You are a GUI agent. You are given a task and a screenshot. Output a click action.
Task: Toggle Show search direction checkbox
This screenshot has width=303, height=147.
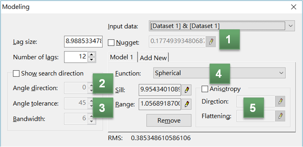(16, 73)
